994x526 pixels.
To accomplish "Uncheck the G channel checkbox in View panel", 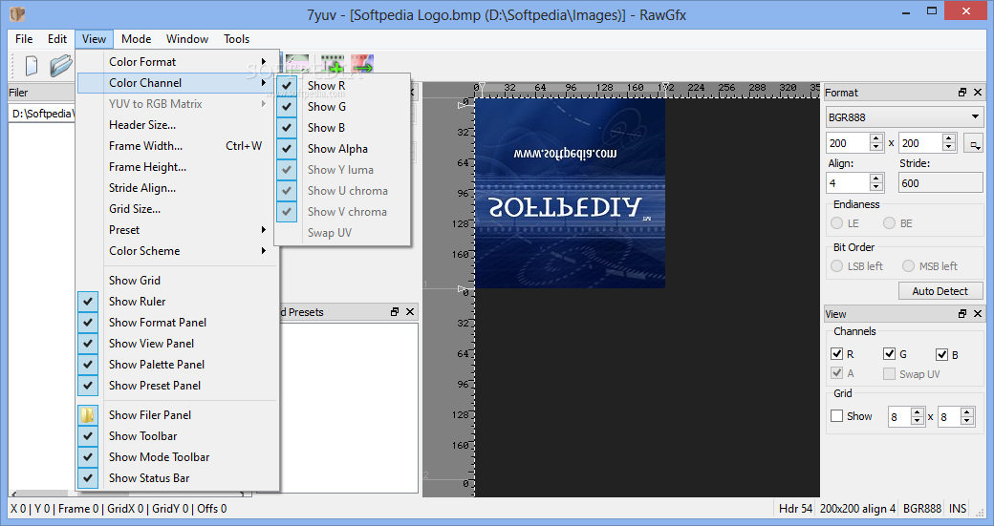I will click(890, 354).
